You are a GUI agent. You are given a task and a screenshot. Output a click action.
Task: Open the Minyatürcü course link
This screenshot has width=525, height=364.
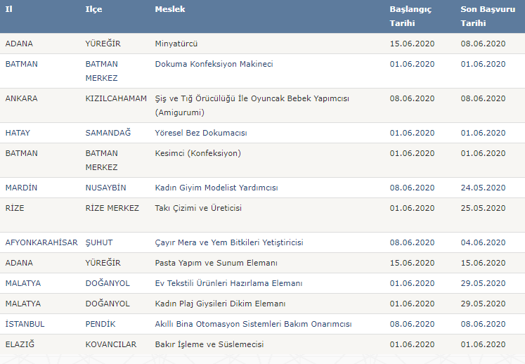point(176,44)
